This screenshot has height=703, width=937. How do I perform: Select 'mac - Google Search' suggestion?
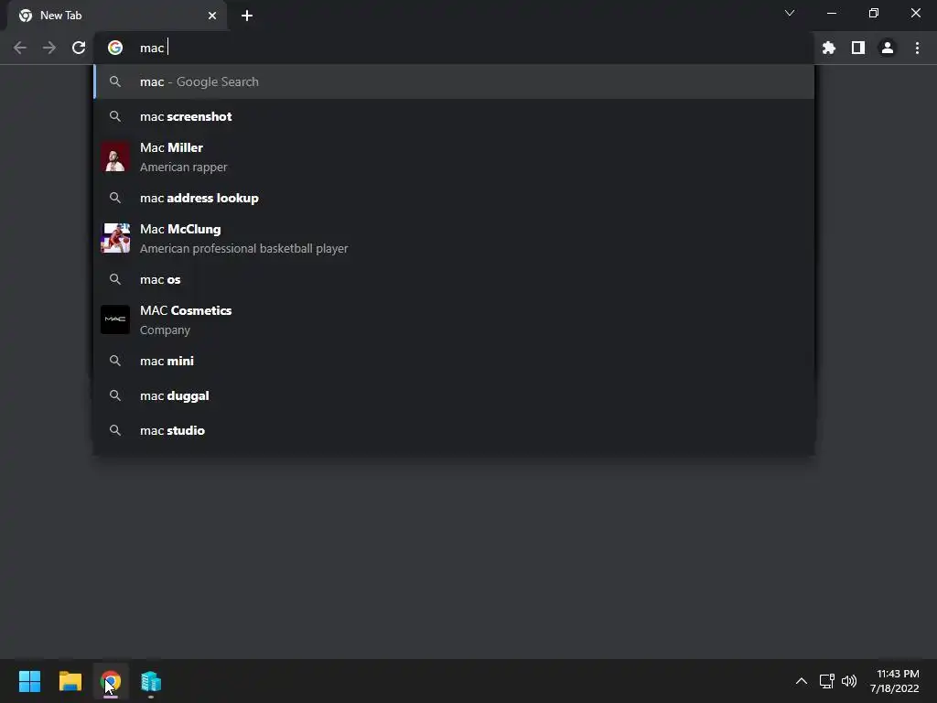point(454,81)
